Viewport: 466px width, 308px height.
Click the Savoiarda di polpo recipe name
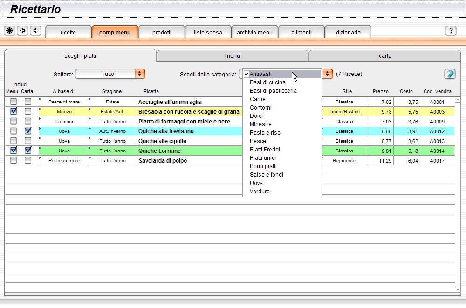tap(163, 161)
